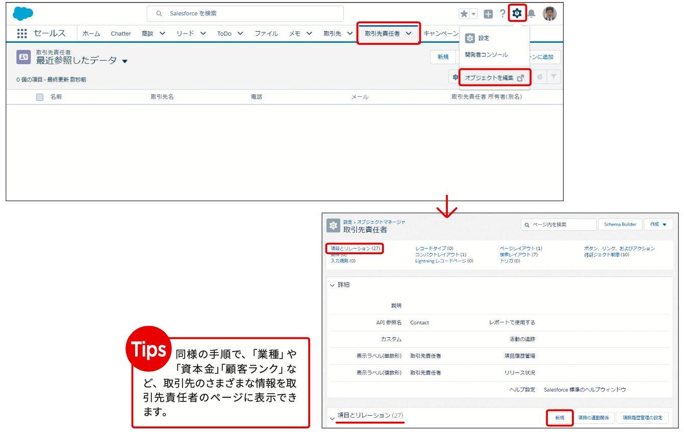Open the user profile avatar
This screenshot has height=434, width=684.
[549, 14]
